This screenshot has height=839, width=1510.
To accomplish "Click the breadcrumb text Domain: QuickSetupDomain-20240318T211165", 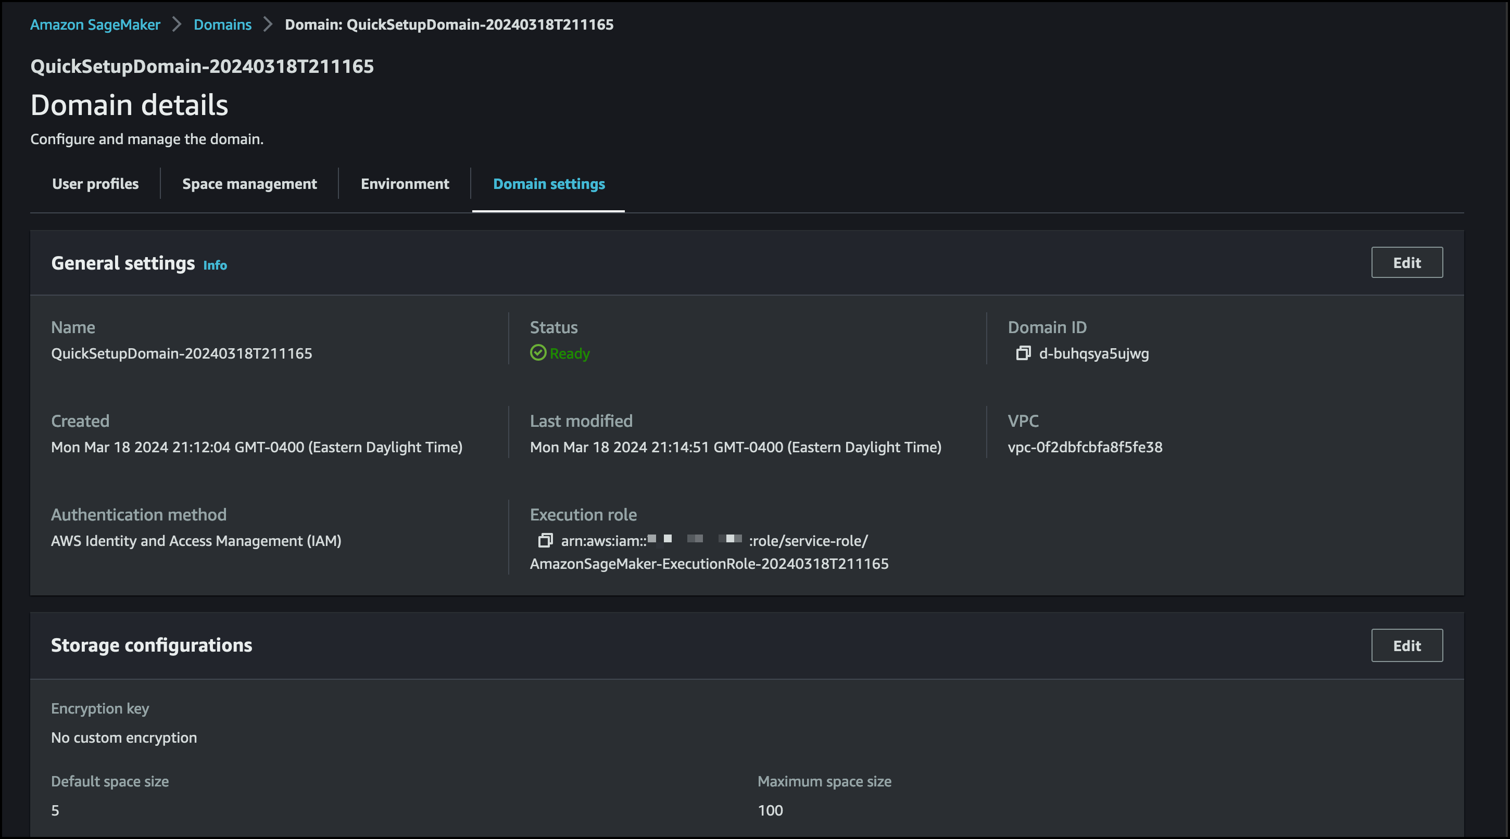I will 449,24.
